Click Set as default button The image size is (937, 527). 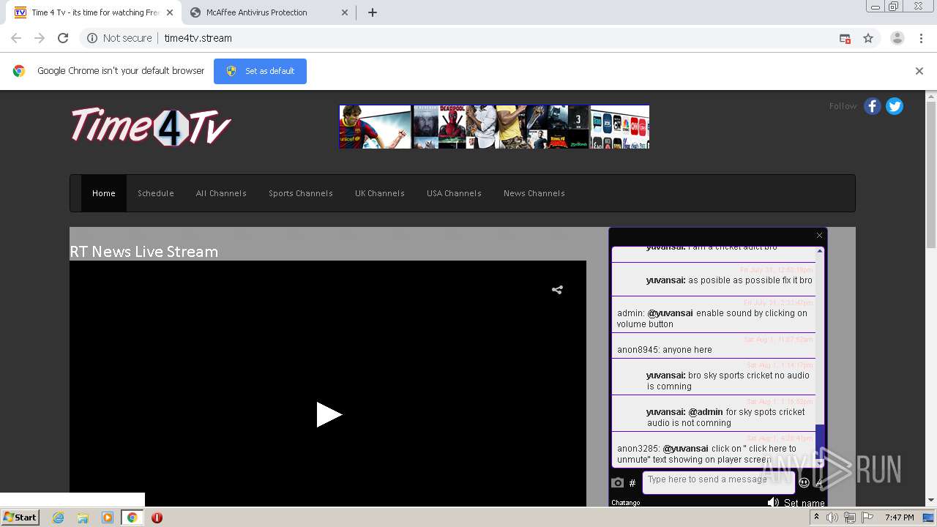(x=260, y=71)
